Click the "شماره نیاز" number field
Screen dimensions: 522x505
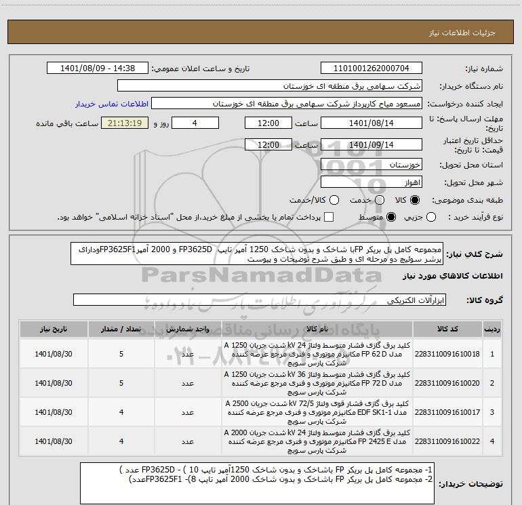click(371, 69)
